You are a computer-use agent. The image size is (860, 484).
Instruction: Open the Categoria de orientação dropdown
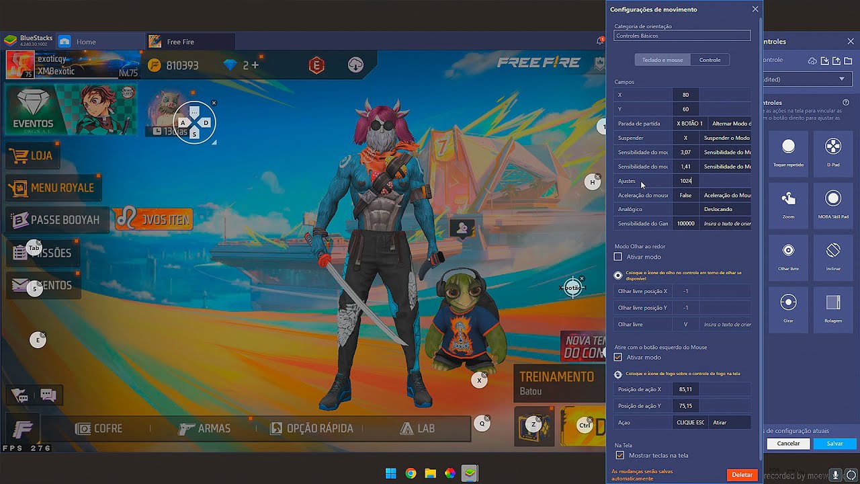coord(682,36)
